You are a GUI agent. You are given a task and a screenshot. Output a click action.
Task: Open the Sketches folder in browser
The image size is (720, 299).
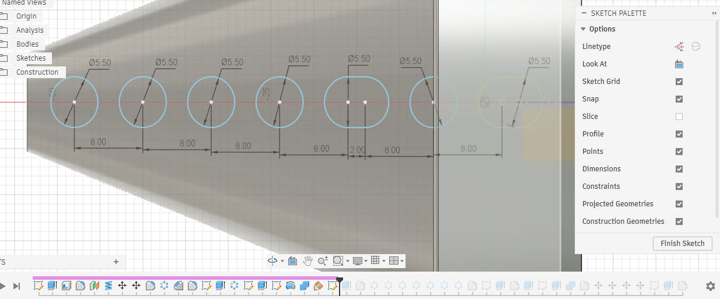[30, 58]
